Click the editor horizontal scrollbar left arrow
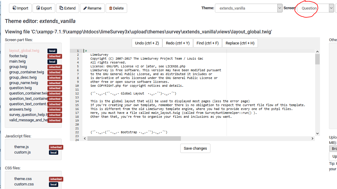The image size is (337, 189). pos(85,139)
